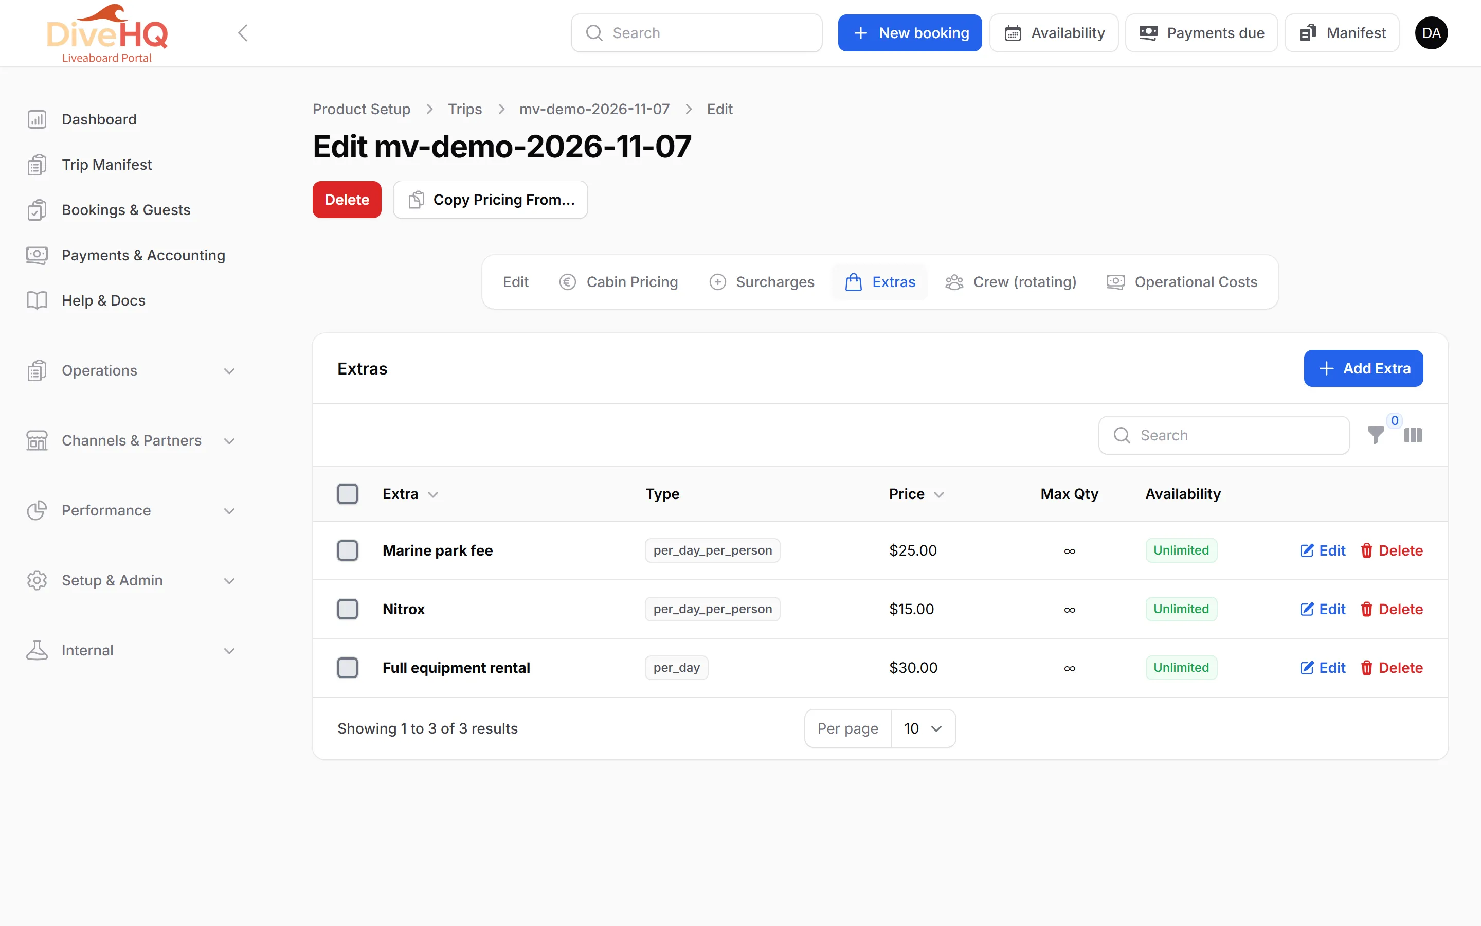Edit the Nitrox extra
Image resolution: width=1481 pixels, height=926 pixels.
[1323, 610]
